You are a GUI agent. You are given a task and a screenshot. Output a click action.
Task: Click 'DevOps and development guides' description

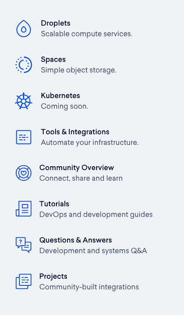point(96,215)
